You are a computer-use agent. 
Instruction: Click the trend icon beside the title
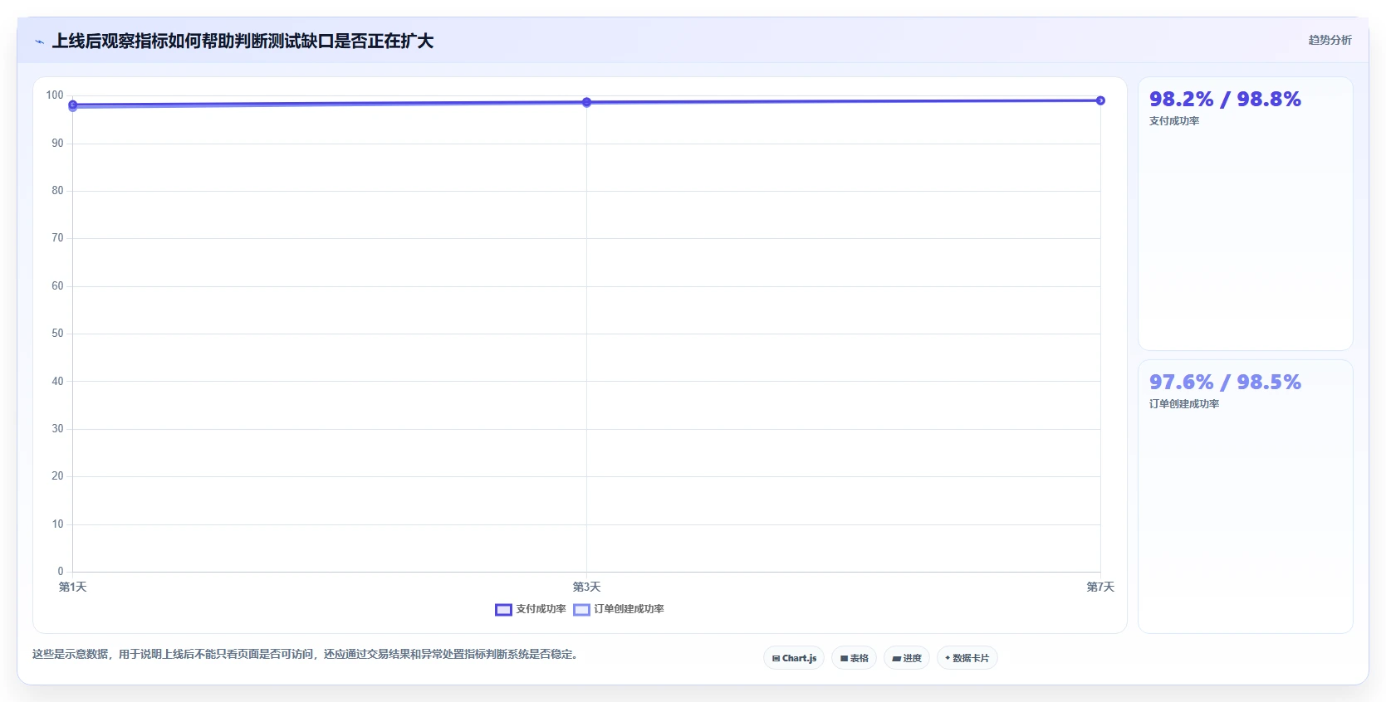(x=39, y=41)
